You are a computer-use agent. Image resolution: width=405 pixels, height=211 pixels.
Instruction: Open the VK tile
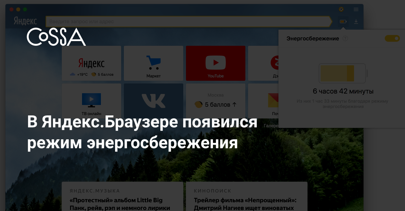[x=154, y=101]
